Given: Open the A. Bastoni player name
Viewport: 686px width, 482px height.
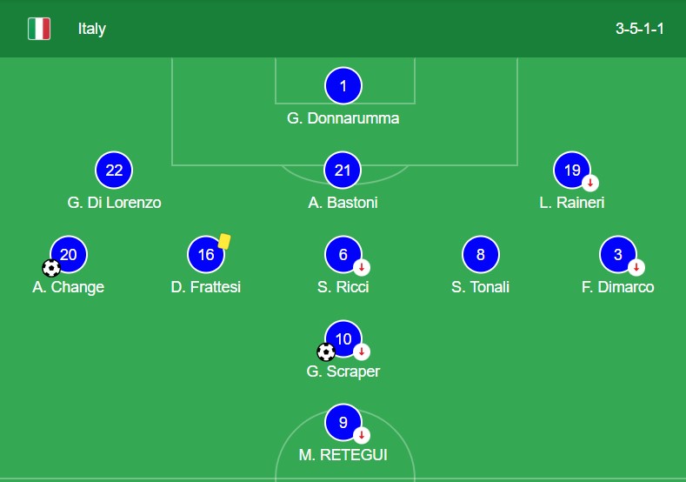Looking at the screenshot, I should (343, 203).
